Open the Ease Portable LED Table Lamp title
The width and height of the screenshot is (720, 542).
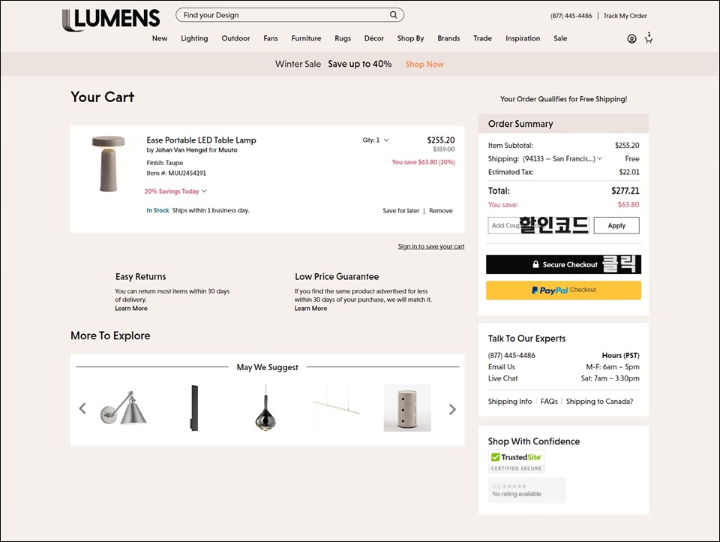point(201,140)
